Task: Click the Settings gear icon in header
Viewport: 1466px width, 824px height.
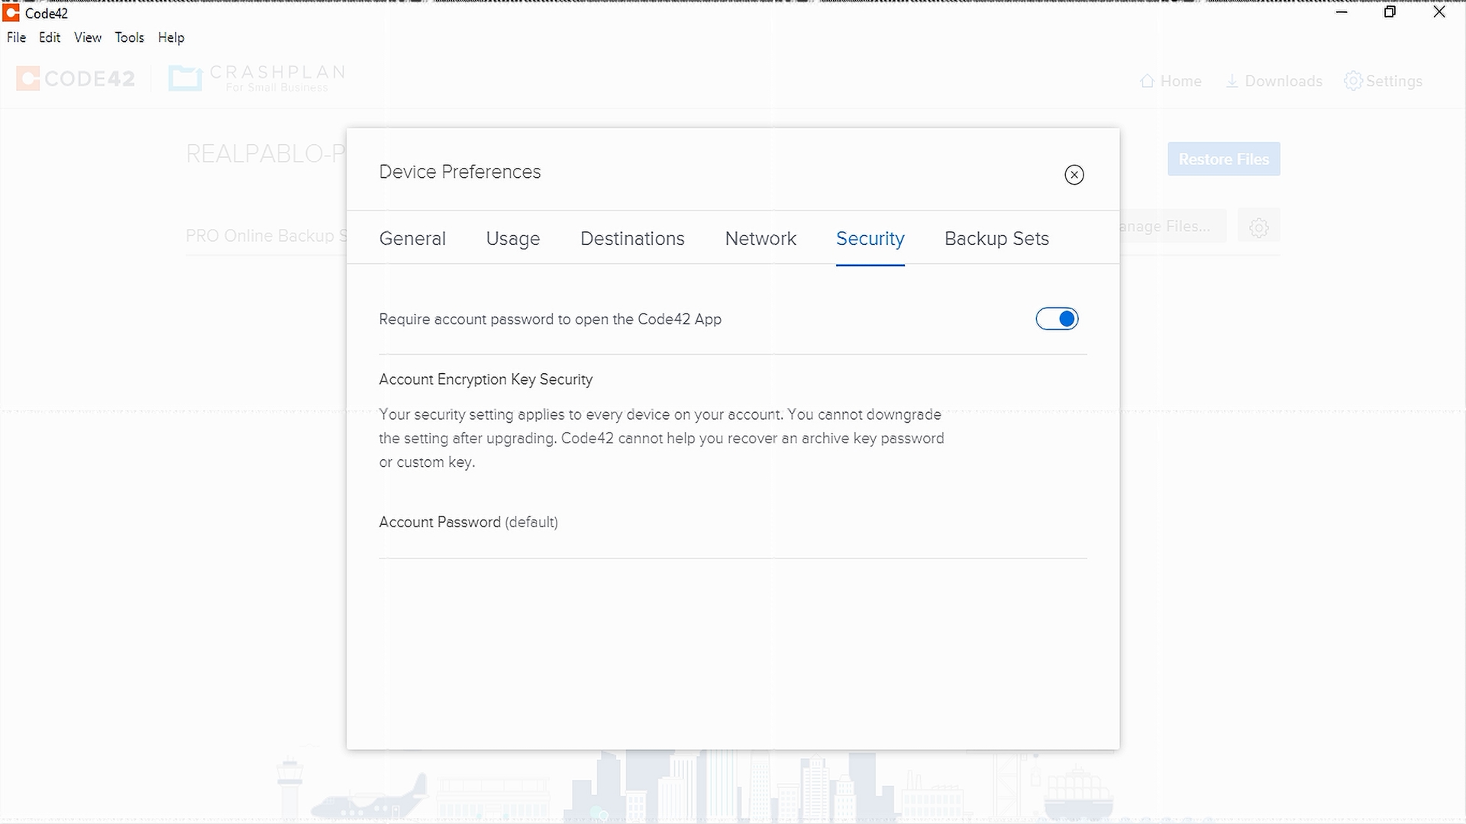Action: 1353,81
